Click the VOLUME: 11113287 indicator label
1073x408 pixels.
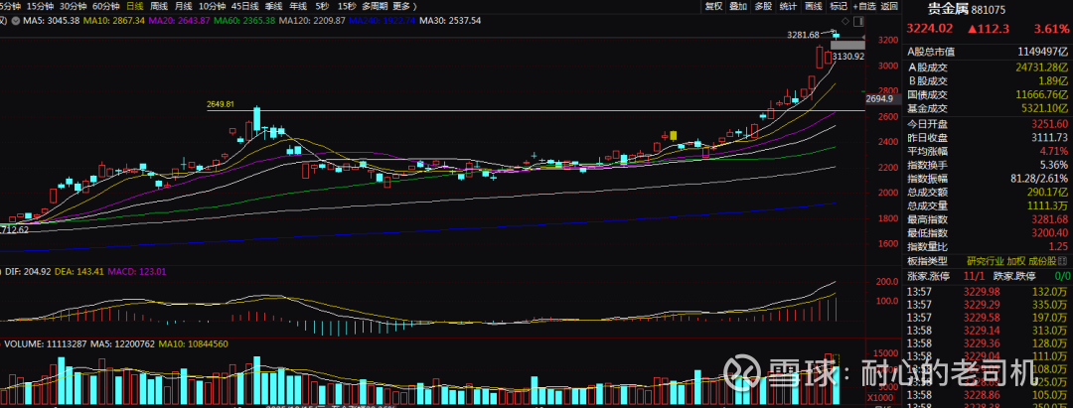[x=46, y=343]
